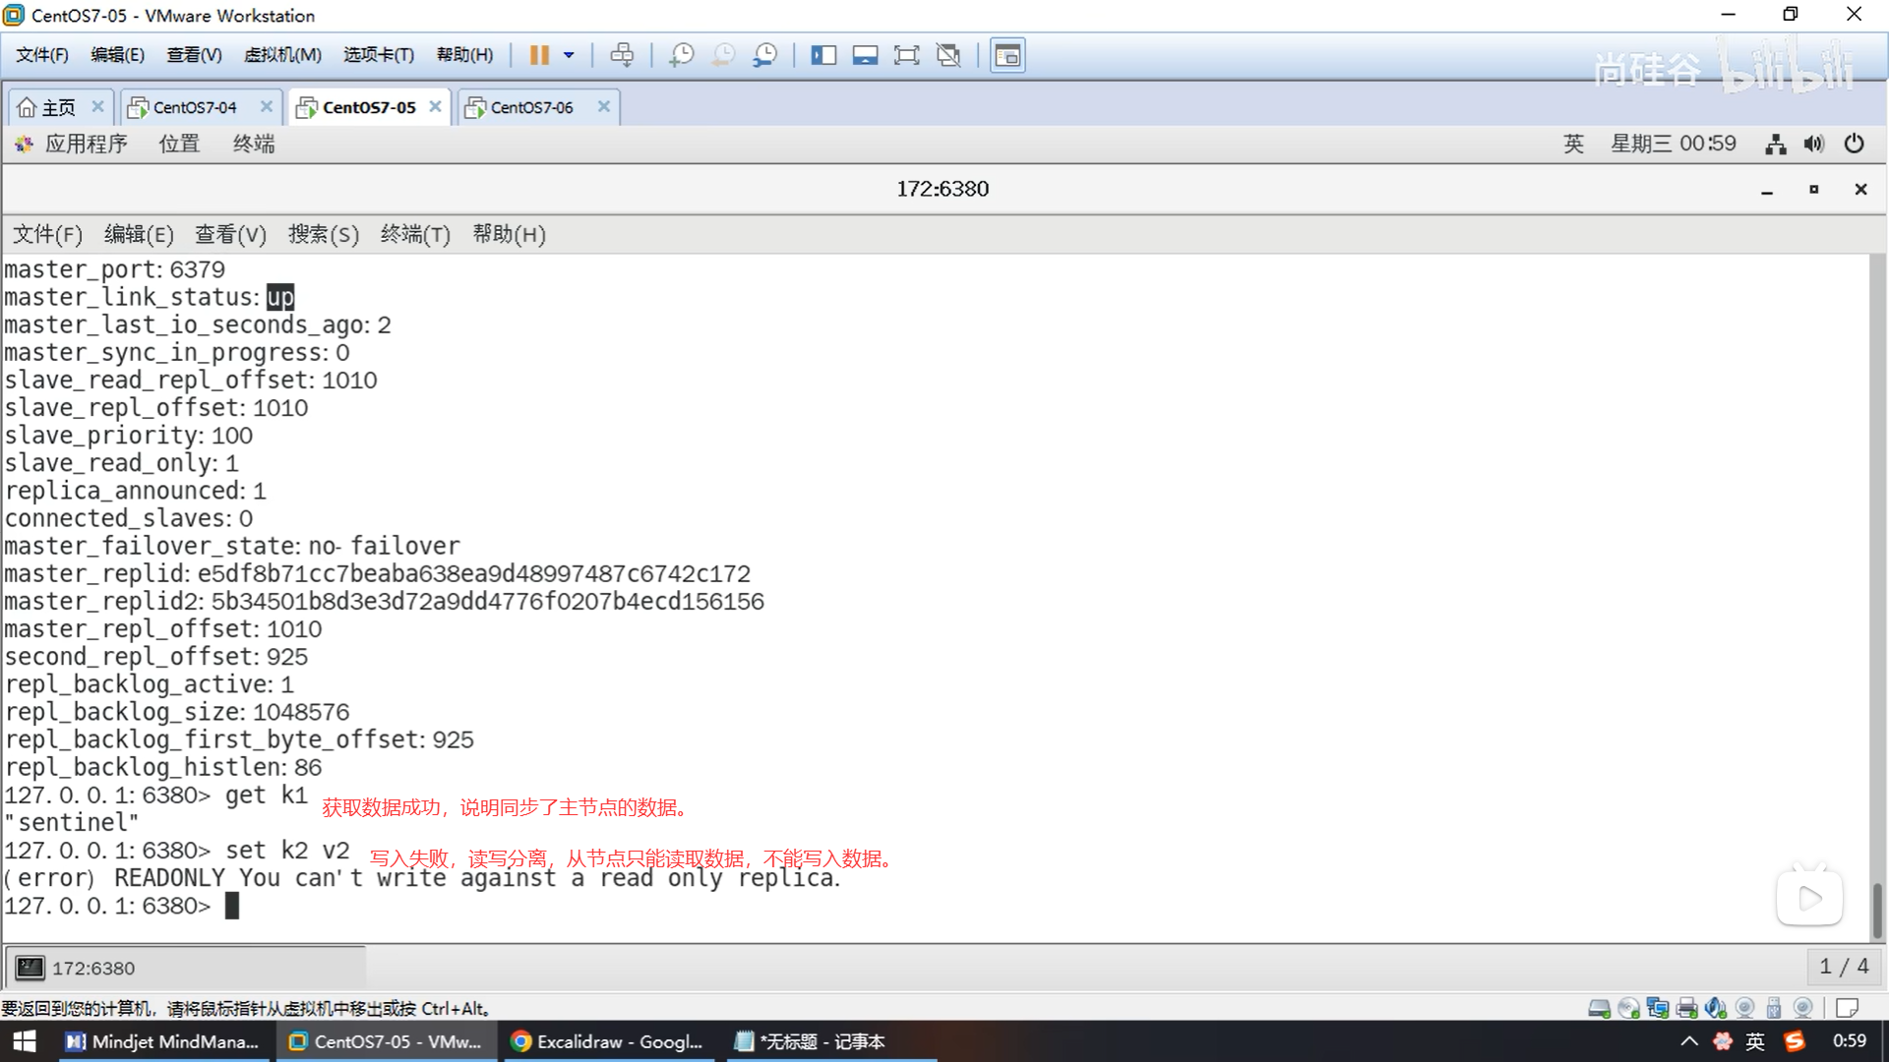Switch to the CentOS7-06 tab
1889x1062 pixels.
(531, 107)
